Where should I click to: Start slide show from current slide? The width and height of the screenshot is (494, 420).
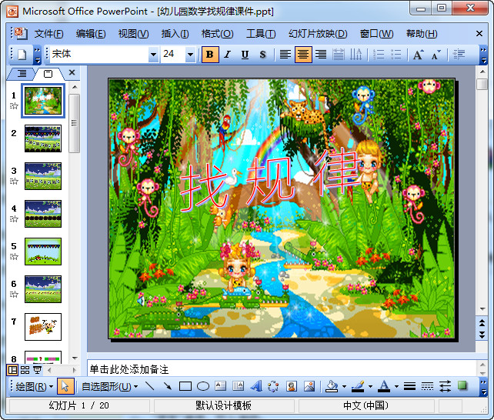(38, 370)
